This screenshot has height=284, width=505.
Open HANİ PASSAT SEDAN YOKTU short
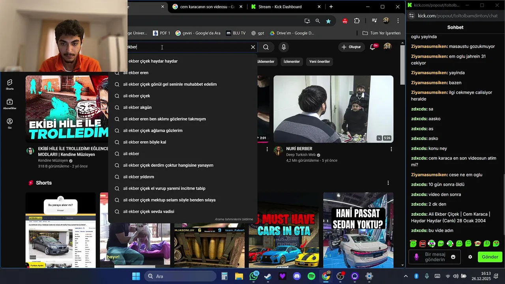click(x=358, y=230)
